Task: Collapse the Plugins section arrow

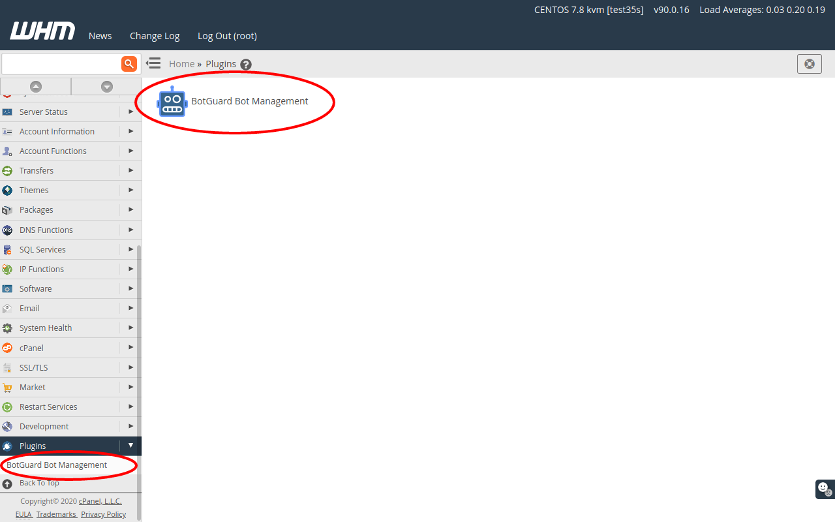Action: [x=130, y=446]
